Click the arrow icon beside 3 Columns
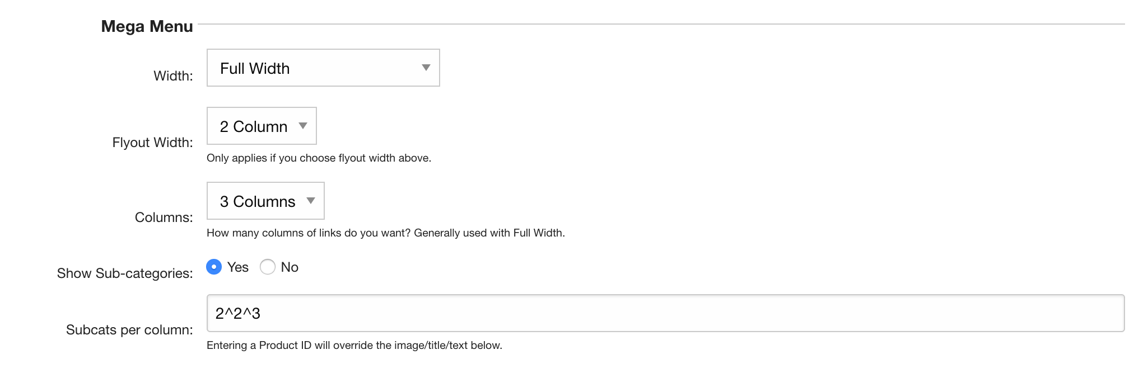This screenshot has width=1148, height=378. coord(311,201)
